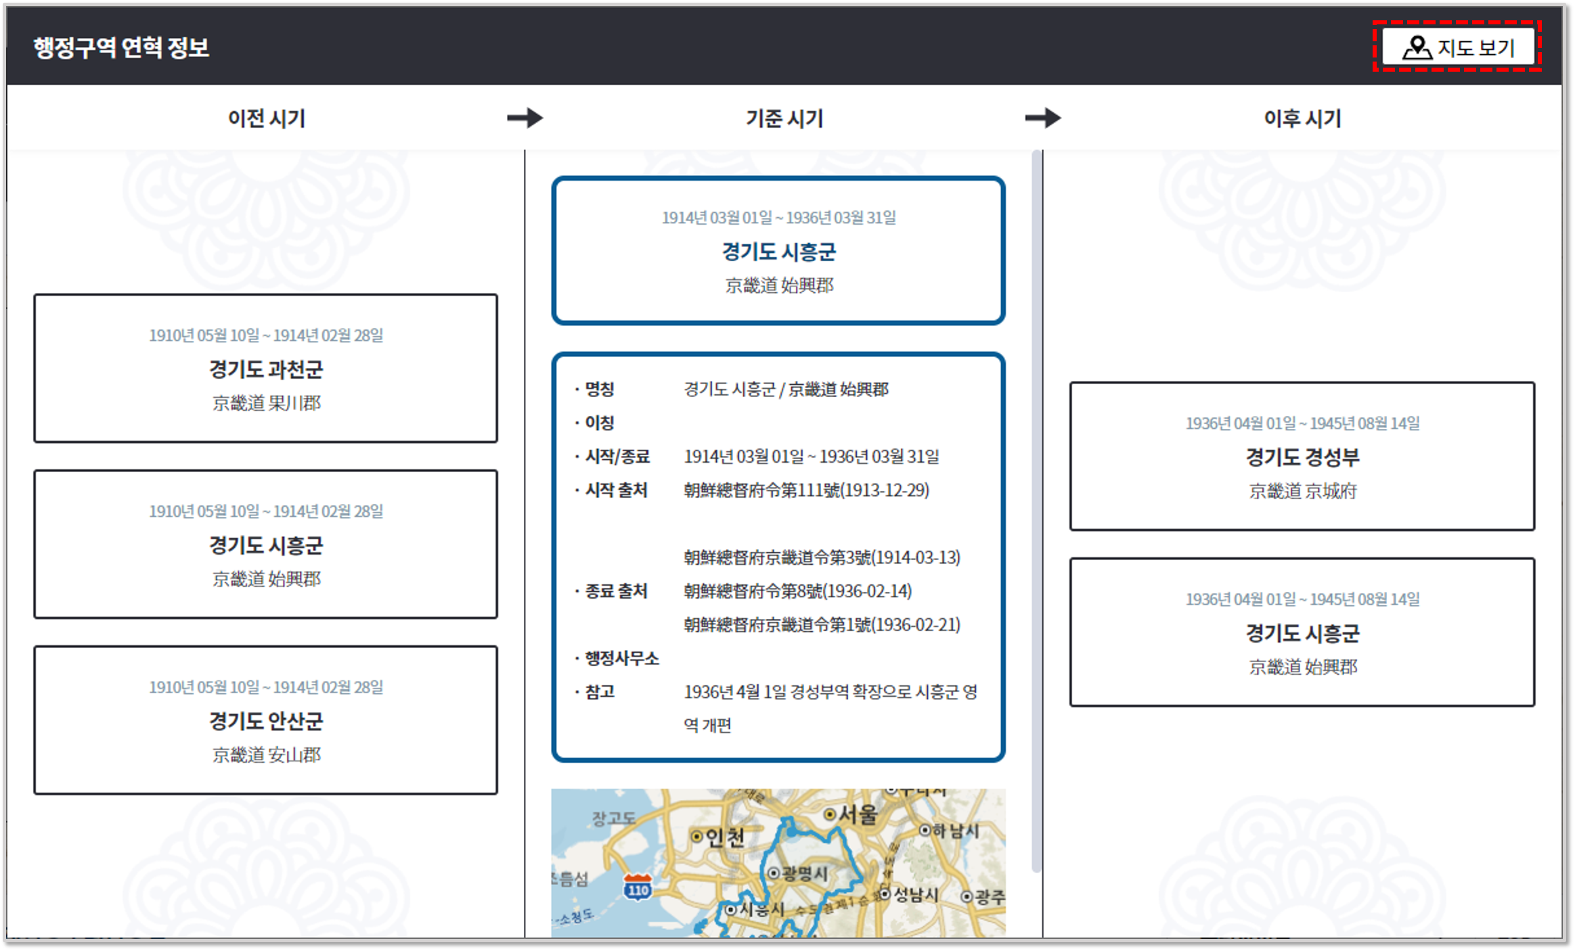
Task: Click the 행정사무소 label
Action: coord(622,658)
